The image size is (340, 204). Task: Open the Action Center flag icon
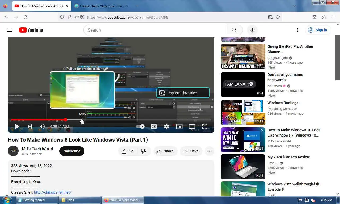[300, 200]
